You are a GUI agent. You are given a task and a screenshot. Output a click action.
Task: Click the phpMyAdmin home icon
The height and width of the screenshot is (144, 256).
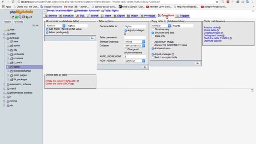[13, 17]
